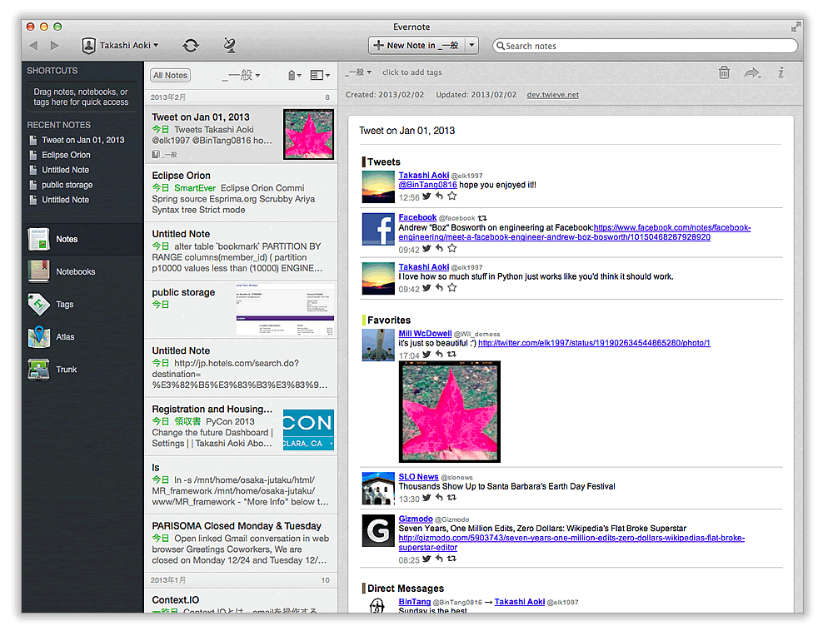Open recent note 'Tweet on Jan 01, 2013'
Screen dimensions: 823x641
(83, 140)
